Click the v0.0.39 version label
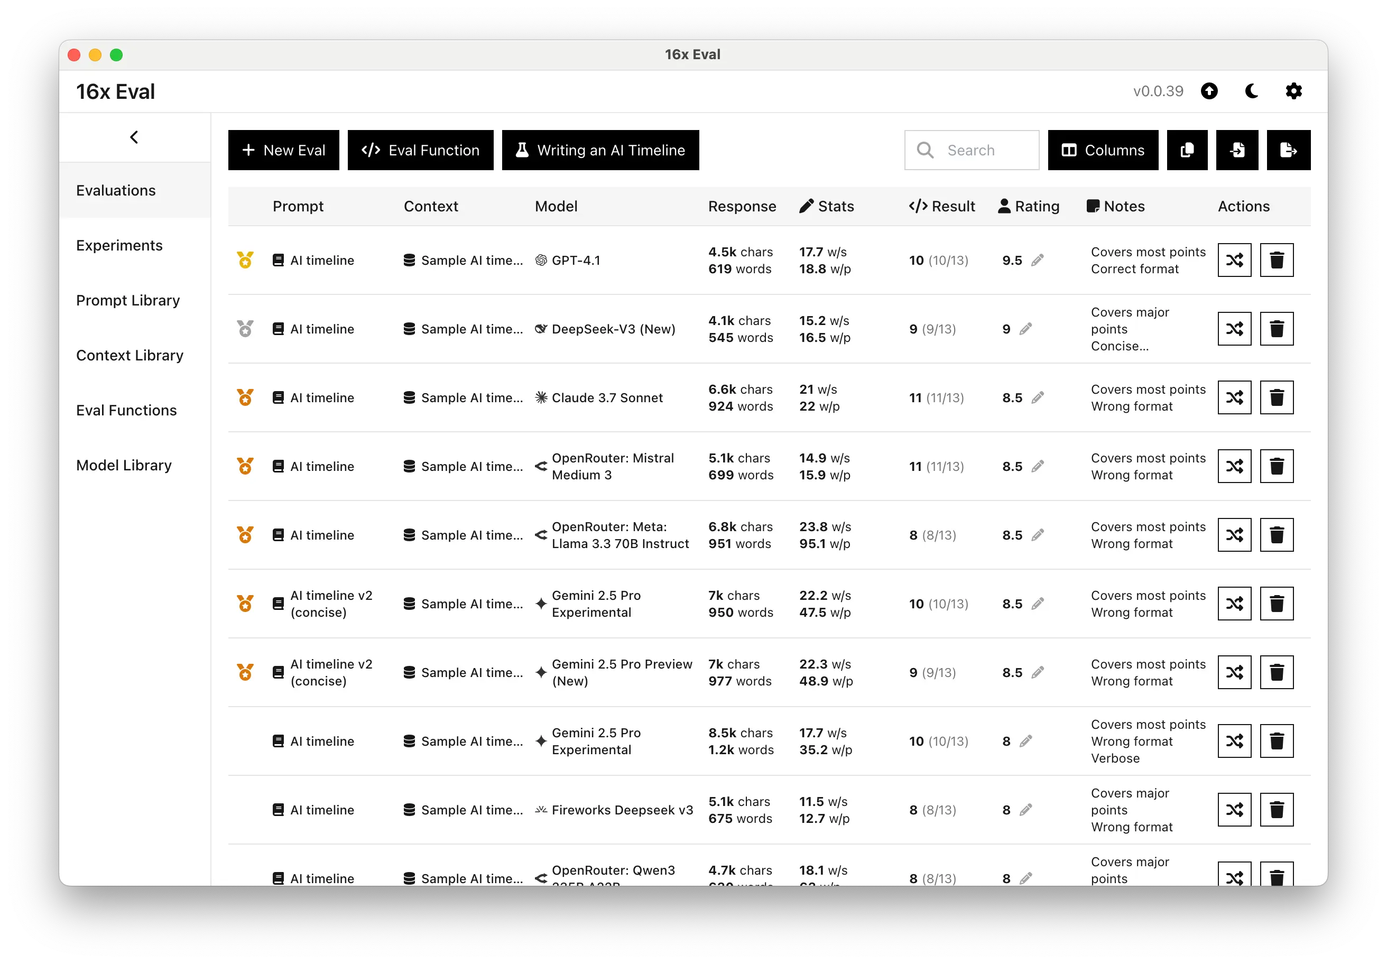The width and height of the screenshot is (1387, 964). pyautogui.click(x=1158, y=91)
